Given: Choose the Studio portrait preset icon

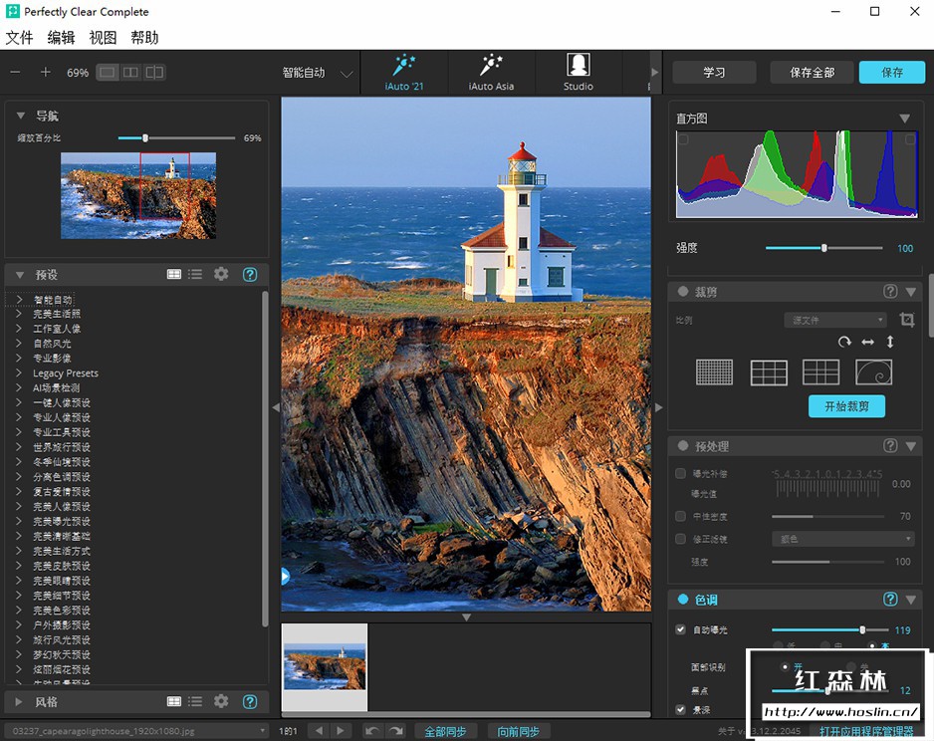Looking at the screenshot, I should [578, 67].
